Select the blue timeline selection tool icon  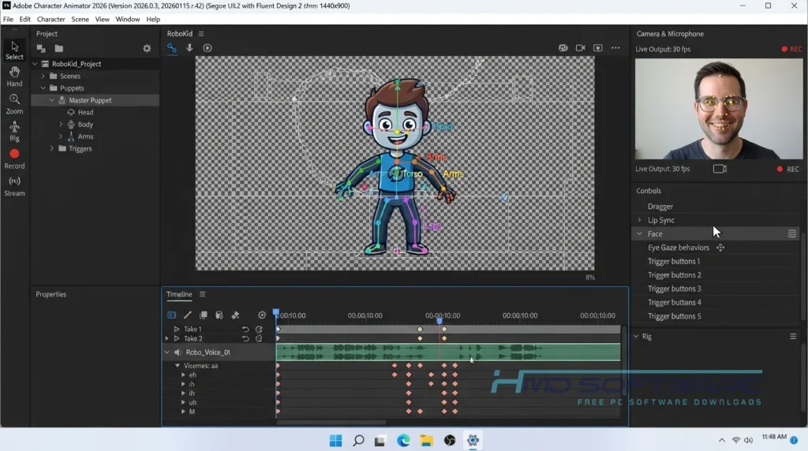click(171, 315)
